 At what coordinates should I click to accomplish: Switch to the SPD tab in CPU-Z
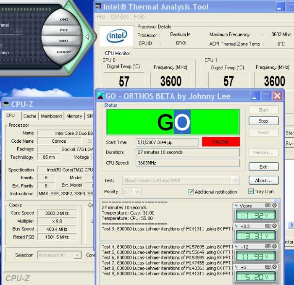click(x=90, y=116)
